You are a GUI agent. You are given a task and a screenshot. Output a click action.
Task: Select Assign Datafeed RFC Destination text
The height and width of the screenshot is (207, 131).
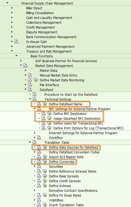pyautogui.click(x=77, y=118)
